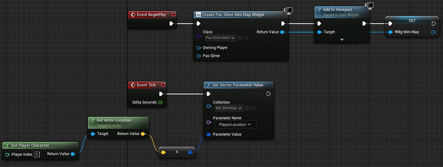Click client-only monitor icon above Create Widget node

288,11
